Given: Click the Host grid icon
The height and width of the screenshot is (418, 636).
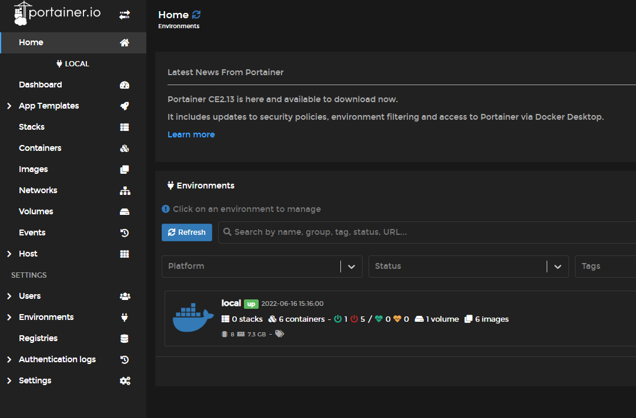Looking at the screenshot, I should tap(125, 254).
